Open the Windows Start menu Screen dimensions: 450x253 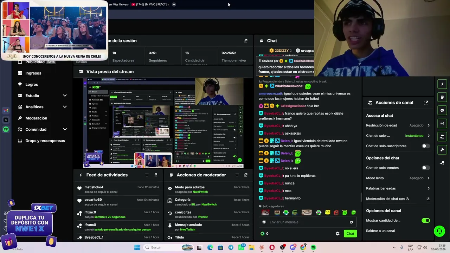pyautogui.click(x=137, y=247)
